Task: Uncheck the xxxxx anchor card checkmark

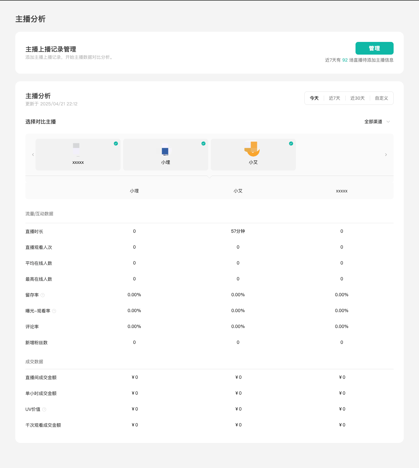Action: pos(116,144)
